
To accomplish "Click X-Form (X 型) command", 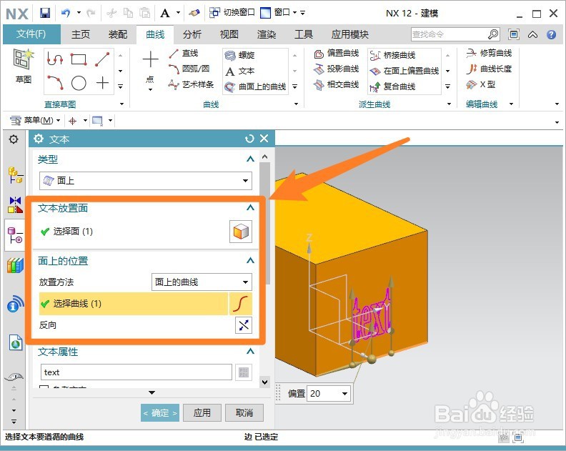I will (x=481, y=85).
